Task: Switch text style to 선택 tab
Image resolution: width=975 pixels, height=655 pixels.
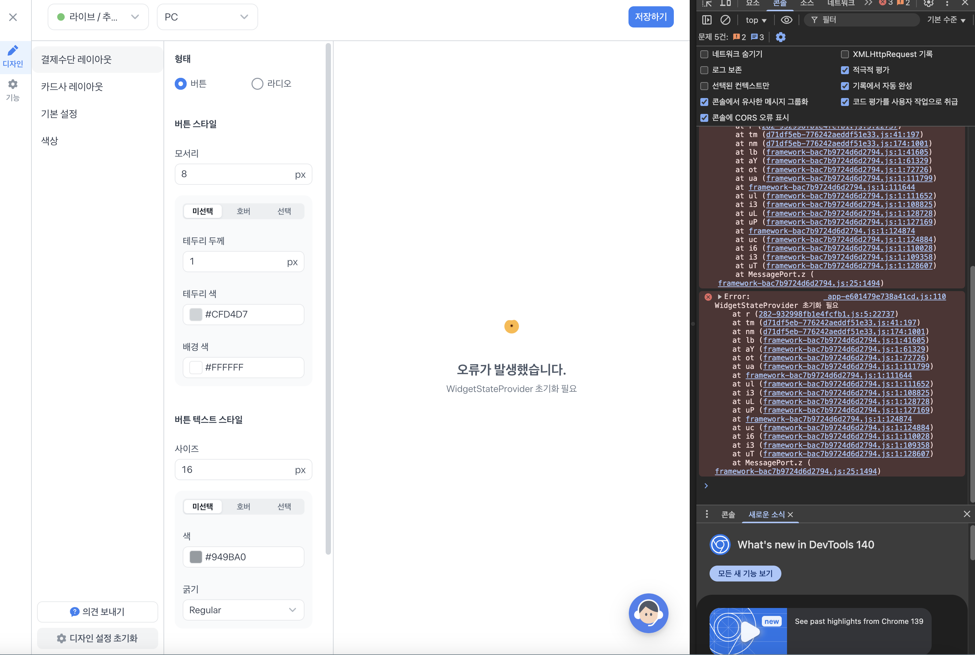Action: point(284,507)
